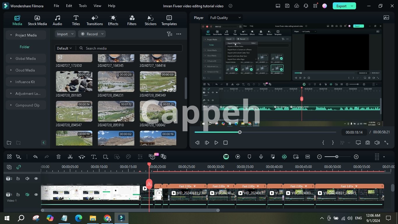This screenshot has width=398, height=224.
Task: Select the delete trash icon in timeline toolbar
Action: point(59,157)
